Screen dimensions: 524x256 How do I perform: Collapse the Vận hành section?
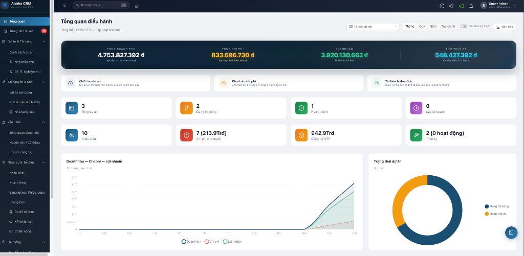[x=43, y=122]
